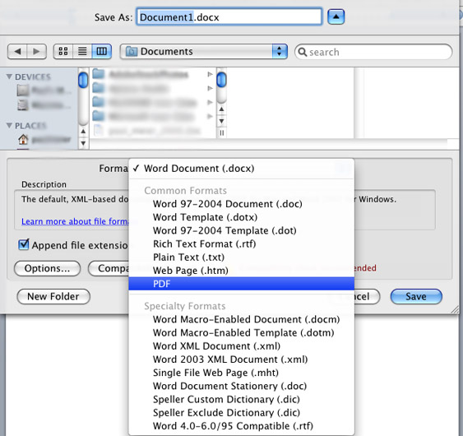Choose Speller Exclude Dictionary (.dic)
This screenshot has height=436, width=463.
(241, 412)
